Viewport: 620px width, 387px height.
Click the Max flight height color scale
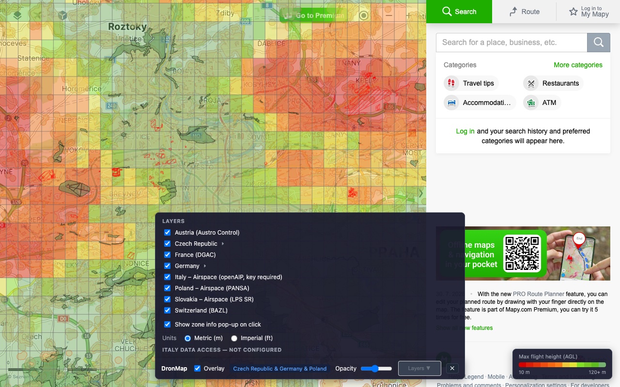point(562,365)
